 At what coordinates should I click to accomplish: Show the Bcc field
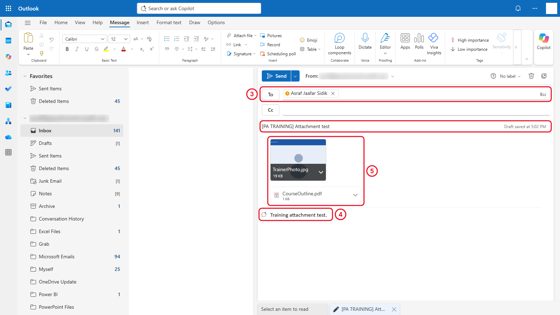point(543,94)
